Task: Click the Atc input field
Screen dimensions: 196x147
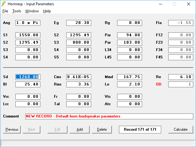Action: pos(129,104)
